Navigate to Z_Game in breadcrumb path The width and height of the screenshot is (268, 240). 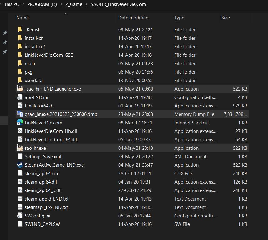pyautogui.click(x=74, y=4)
